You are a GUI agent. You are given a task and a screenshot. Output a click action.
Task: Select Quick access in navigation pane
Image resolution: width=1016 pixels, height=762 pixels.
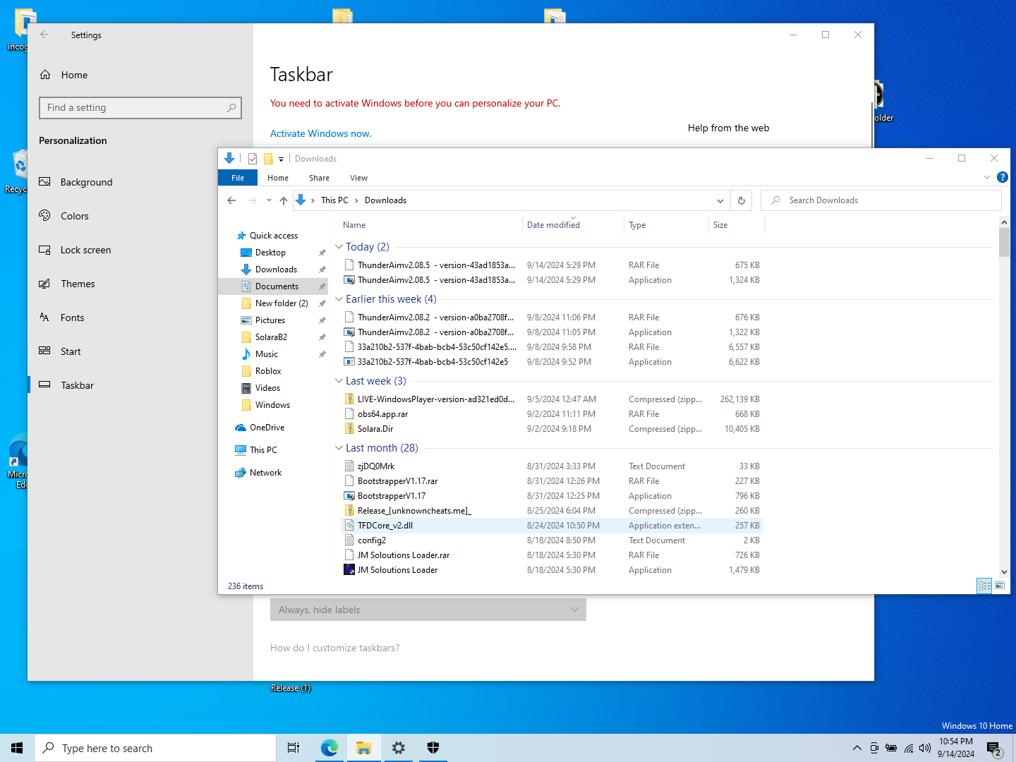click(273, 236)
